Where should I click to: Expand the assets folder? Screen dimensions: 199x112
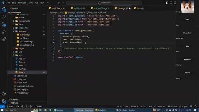coord(21,17)
